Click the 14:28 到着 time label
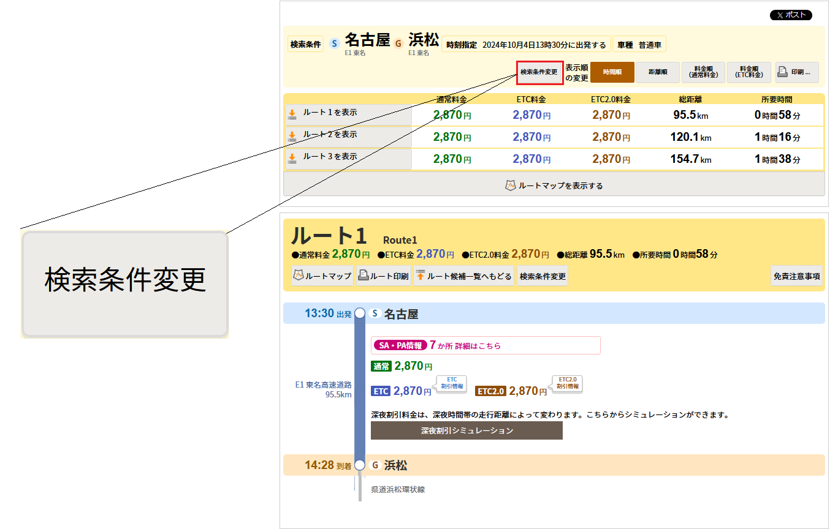This screenshot has height=529, width=830. click(x=328, y=465)
